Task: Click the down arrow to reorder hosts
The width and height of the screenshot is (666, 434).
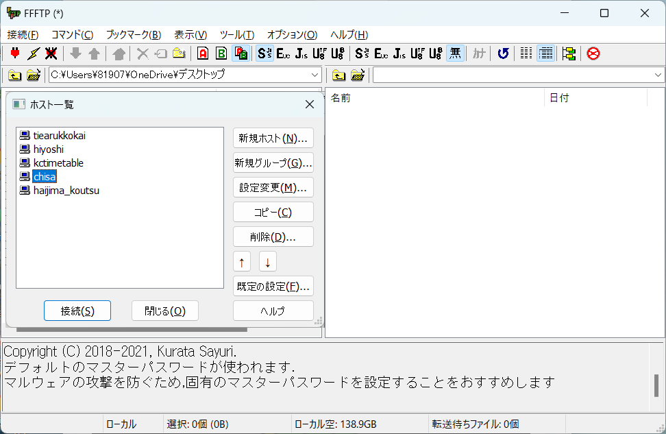Action: tap(267, 261)
